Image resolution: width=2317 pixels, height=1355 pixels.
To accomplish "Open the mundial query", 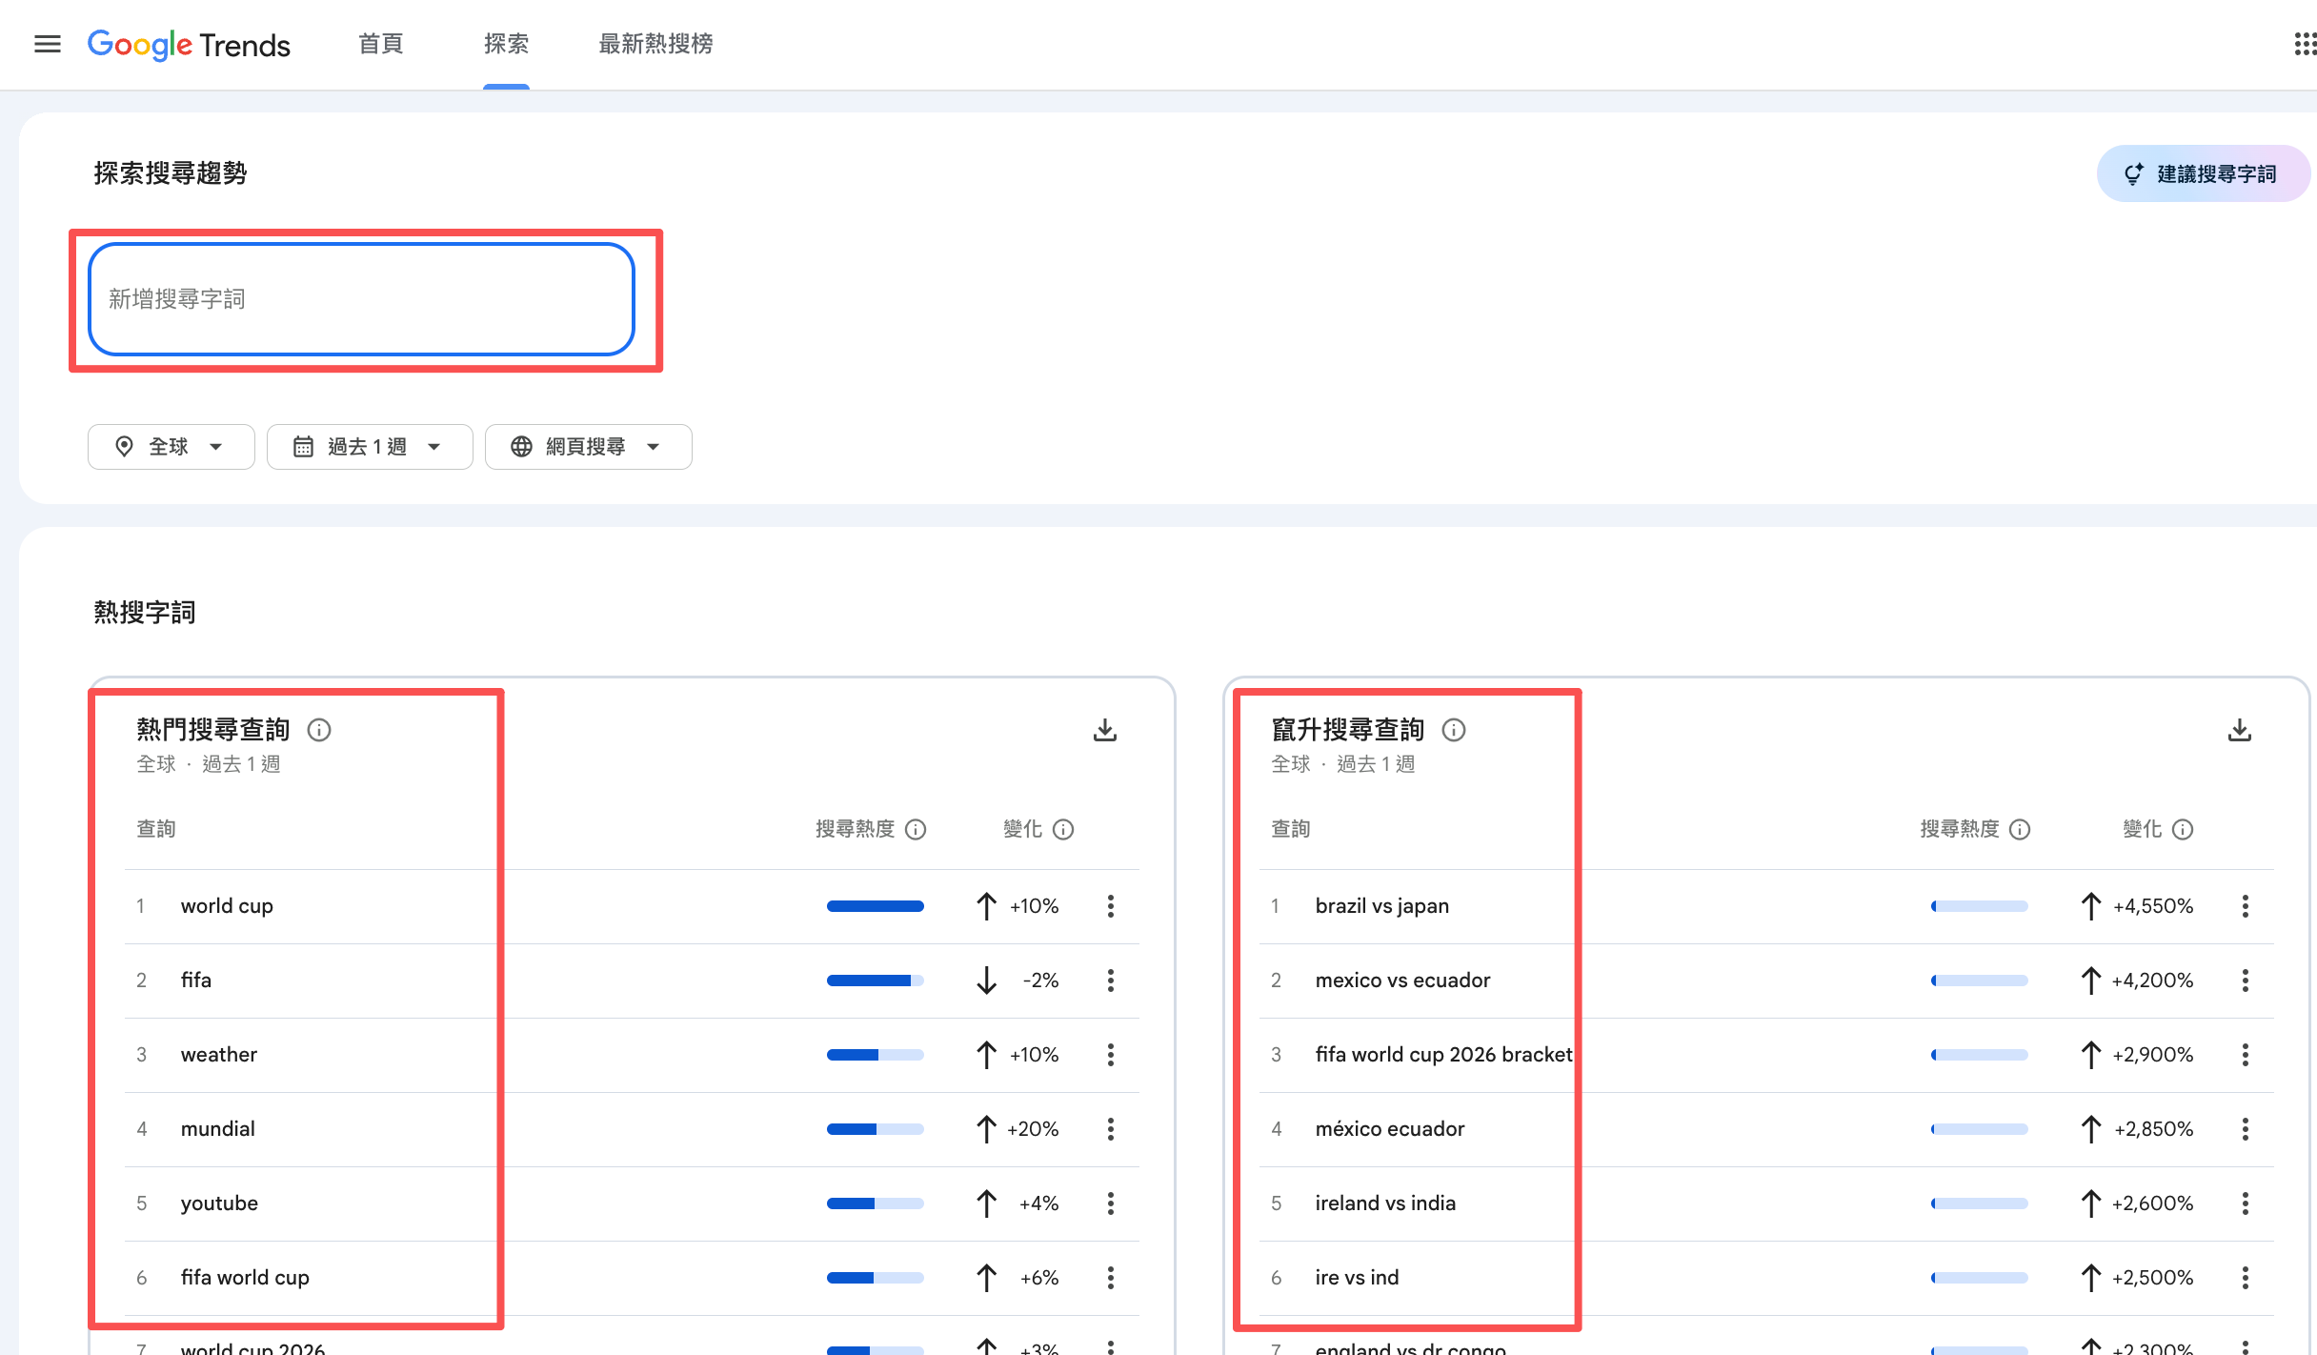I will pyautogui.click(x=218, y=1129).
